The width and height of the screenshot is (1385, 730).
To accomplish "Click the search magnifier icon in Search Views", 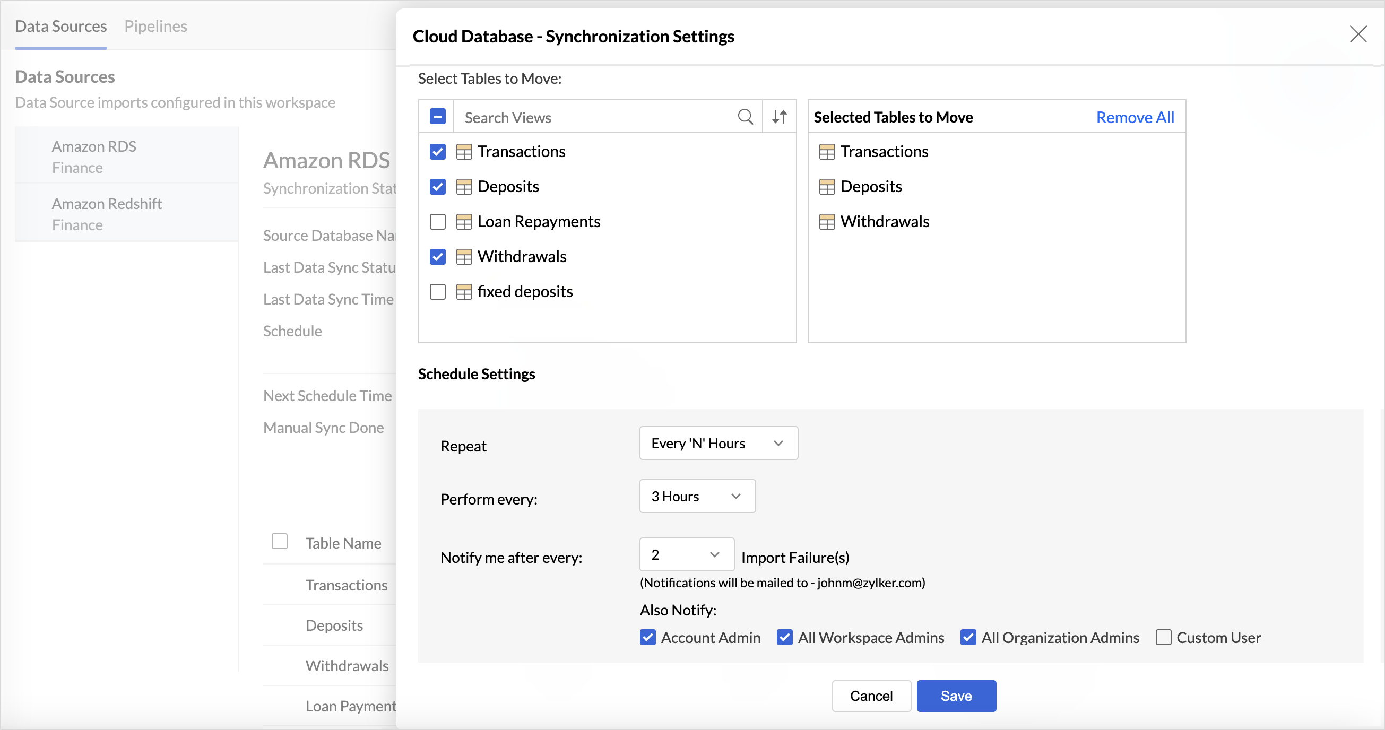I will 745,117.
